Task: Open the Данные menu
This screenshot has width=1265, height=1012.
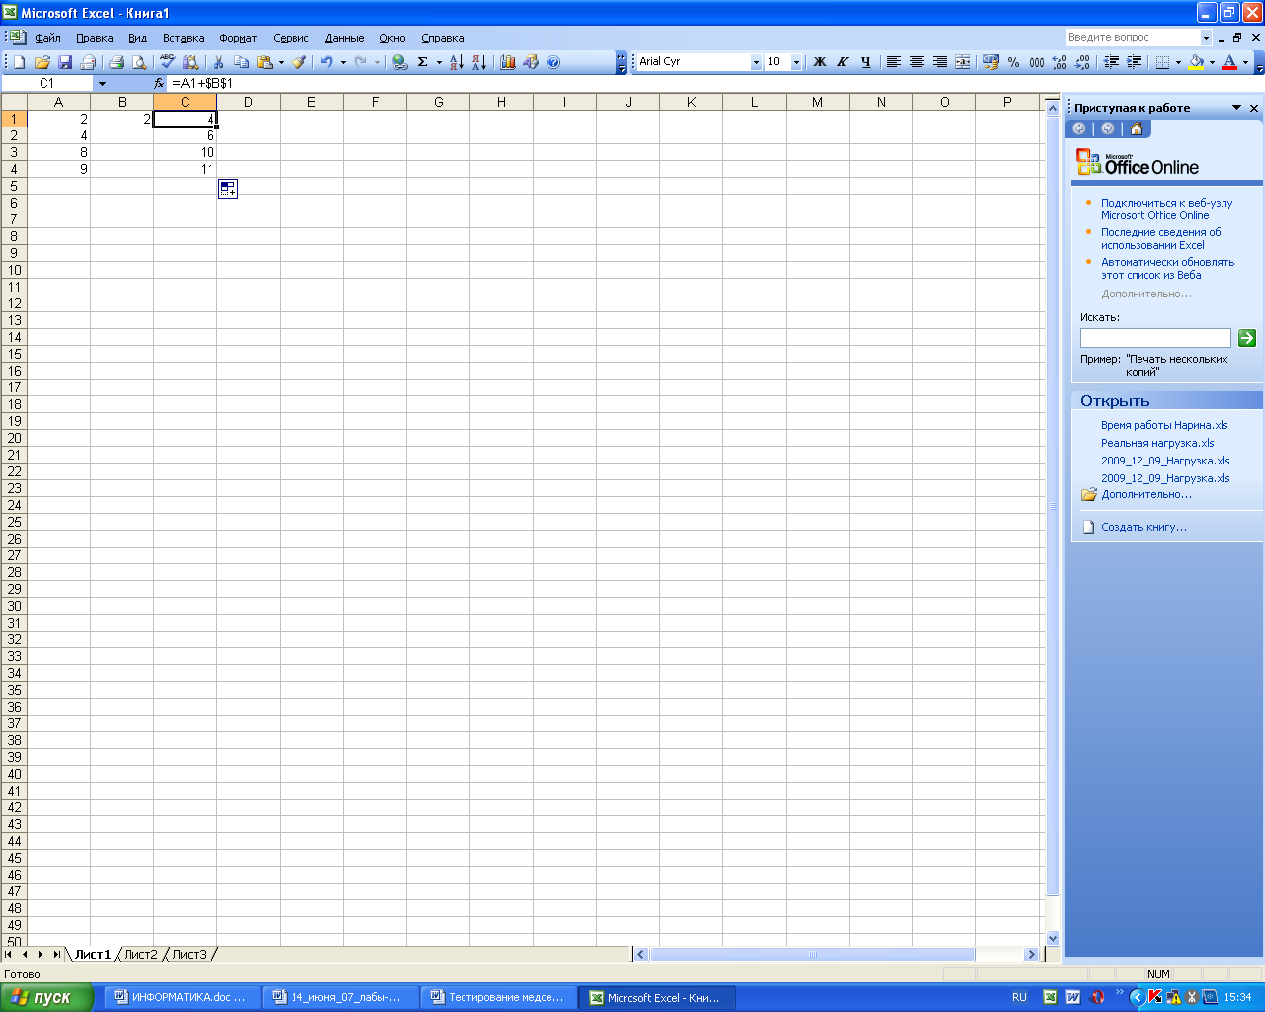Action: point(344,38)
